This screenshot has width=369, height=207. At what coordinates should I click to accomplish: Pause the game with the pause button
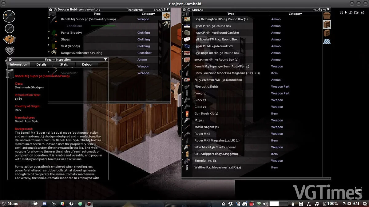tap(341, 13)
